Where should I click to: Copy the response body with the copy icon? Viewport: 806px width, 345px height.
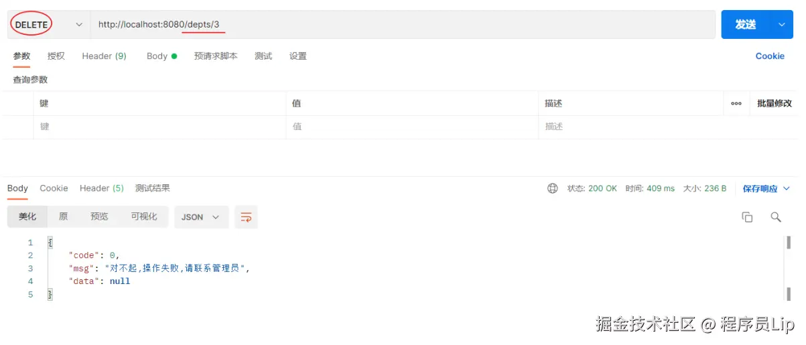point(747,217)
